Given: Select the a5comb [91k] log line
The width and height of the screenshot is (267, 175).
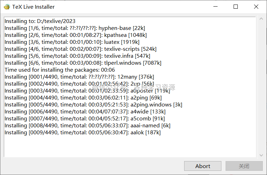Looking at the screenshot, I should 85,119.
